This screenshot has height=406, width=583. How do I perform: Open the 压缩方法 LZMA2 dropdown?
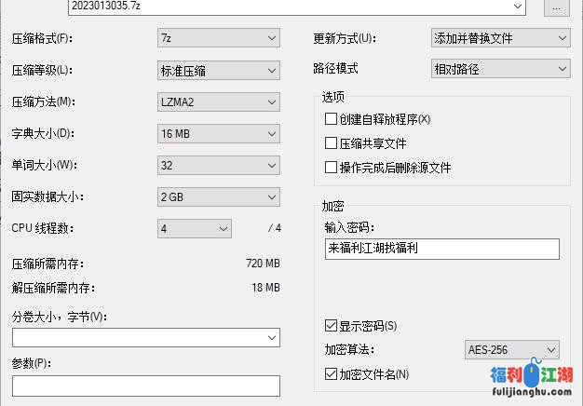[x=218, y=102]
